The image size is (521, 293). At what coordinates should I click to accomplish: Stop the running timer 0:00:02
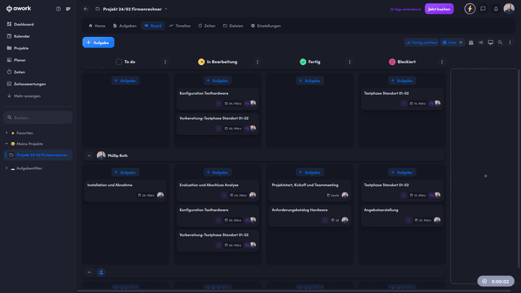pos(484,281)
